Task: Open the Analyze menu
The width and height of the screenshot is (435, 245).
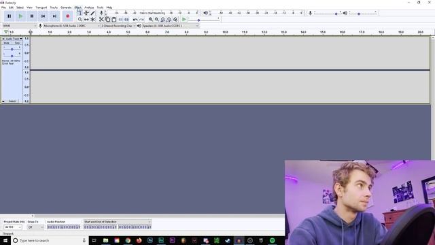Action: coord(89,7)
